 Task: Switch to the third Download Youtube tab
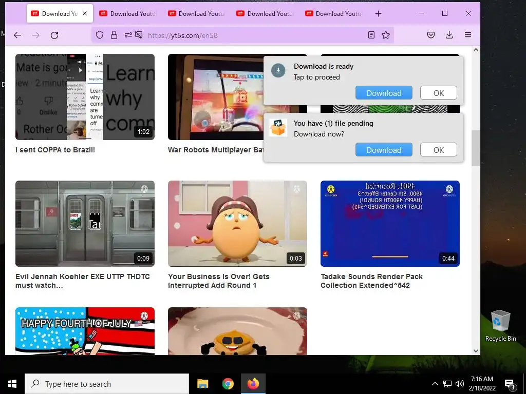click(x=196, y=14)
